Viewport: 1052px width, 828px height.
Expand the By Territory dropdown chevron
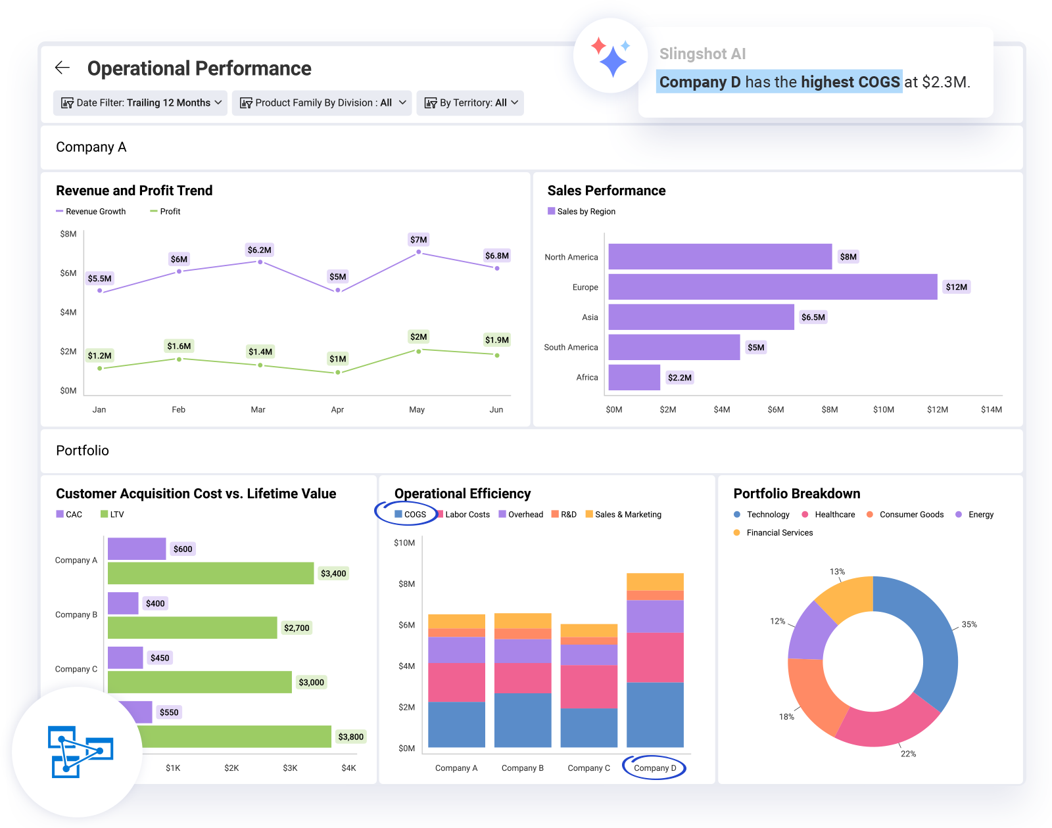click(x=514, y=103)
